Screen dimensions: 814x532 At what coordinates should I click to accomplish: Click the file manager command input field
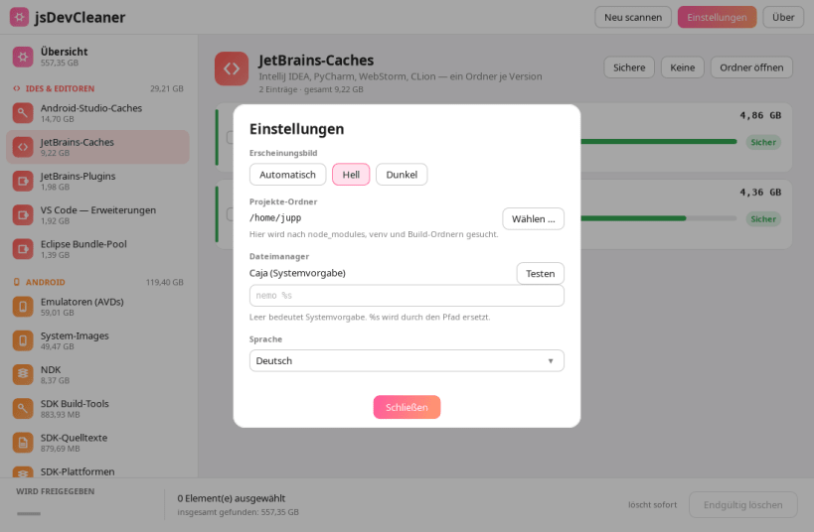(x=407, y=296)
